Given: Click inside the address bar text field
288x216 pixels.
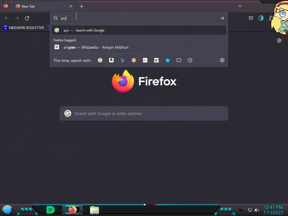Looking at the screenshot, I should point(139,18).
